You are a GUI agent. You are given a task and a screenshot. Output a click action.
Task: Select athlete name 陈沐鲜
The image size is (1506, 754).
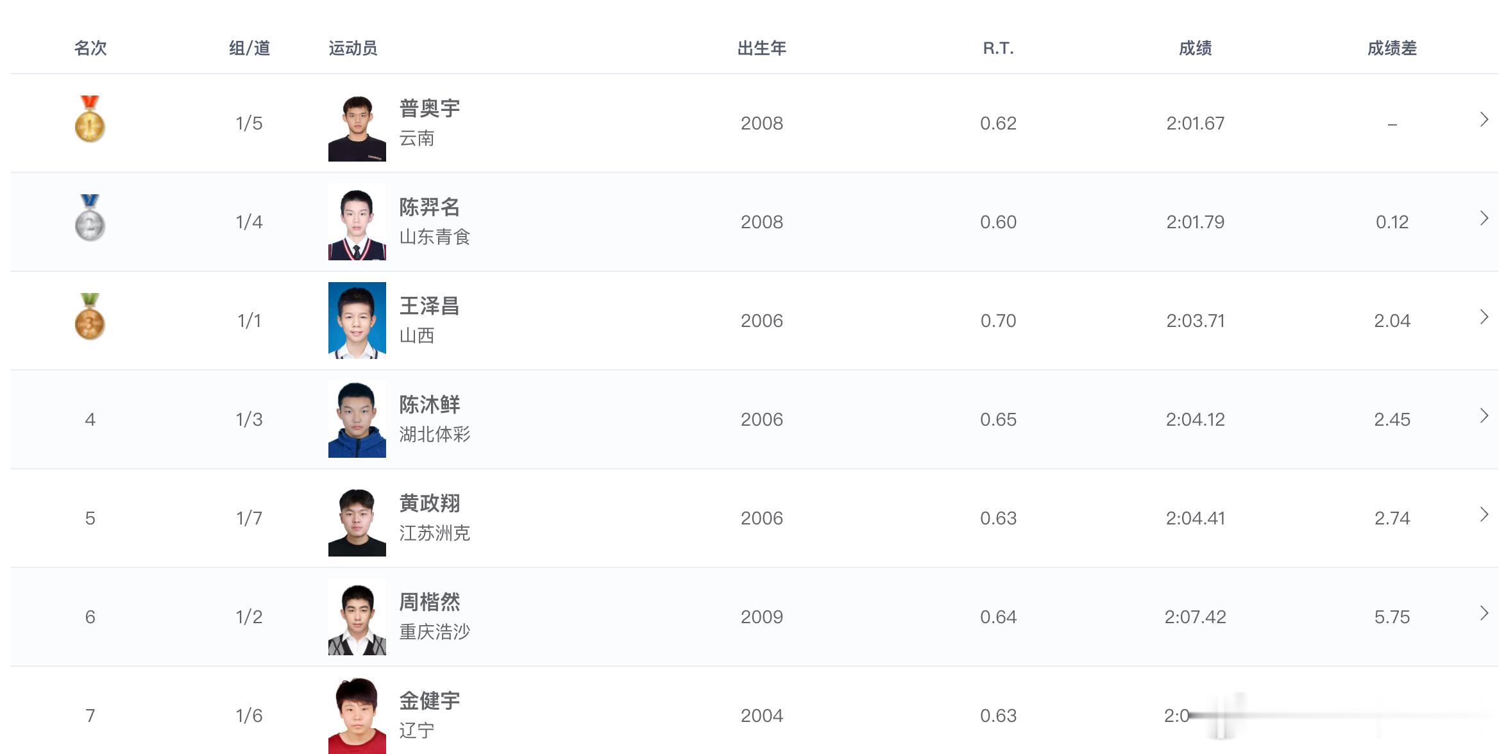[x=430, y=405]
